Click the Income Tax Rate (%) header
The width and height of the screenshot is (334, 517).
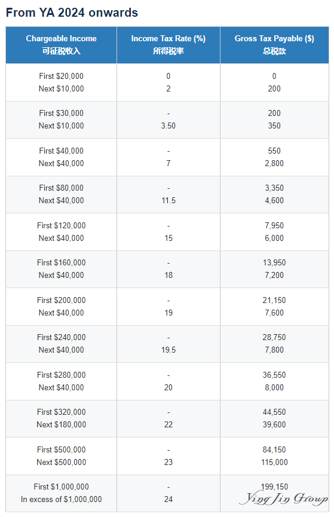click(x=168, y=45)
